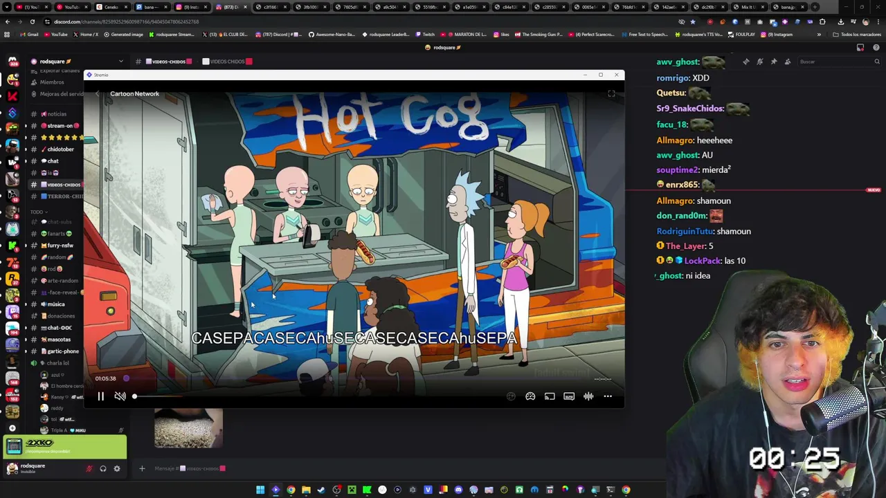Click the dimmed globe icon in player controls
This screenshot has height=498, width=886.
point(511,396)
